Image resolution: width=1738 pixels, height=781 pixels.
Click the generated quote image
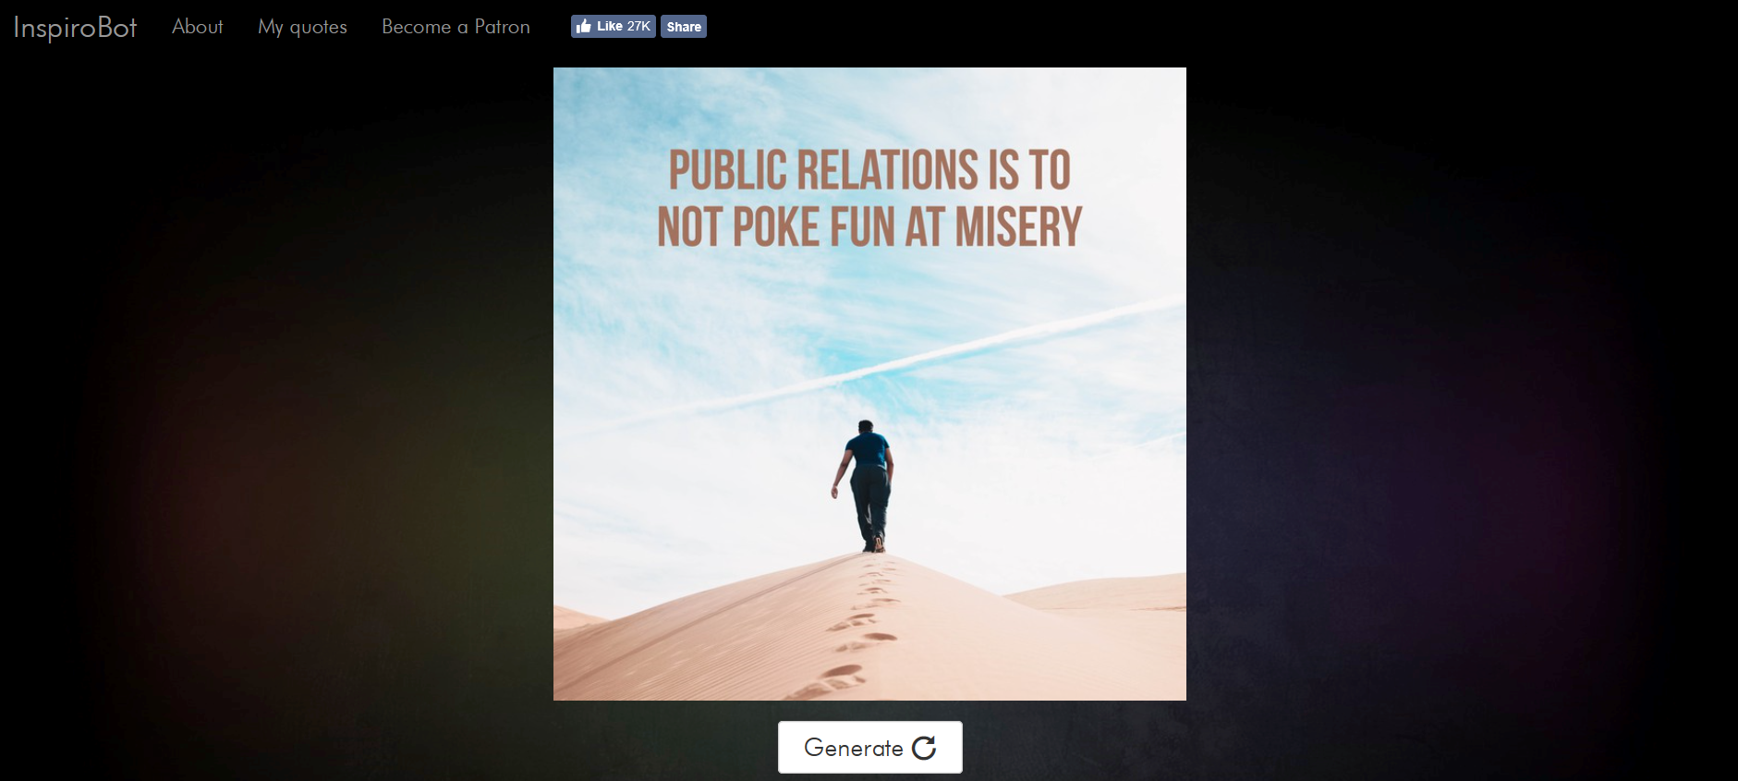coord(869,384)
